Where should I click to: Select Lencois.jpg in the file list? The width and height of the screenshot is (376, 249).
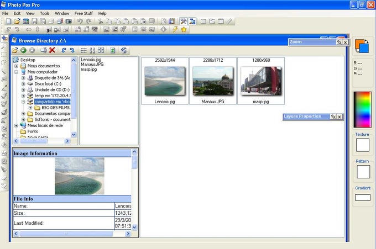click(x=91, y=60)
